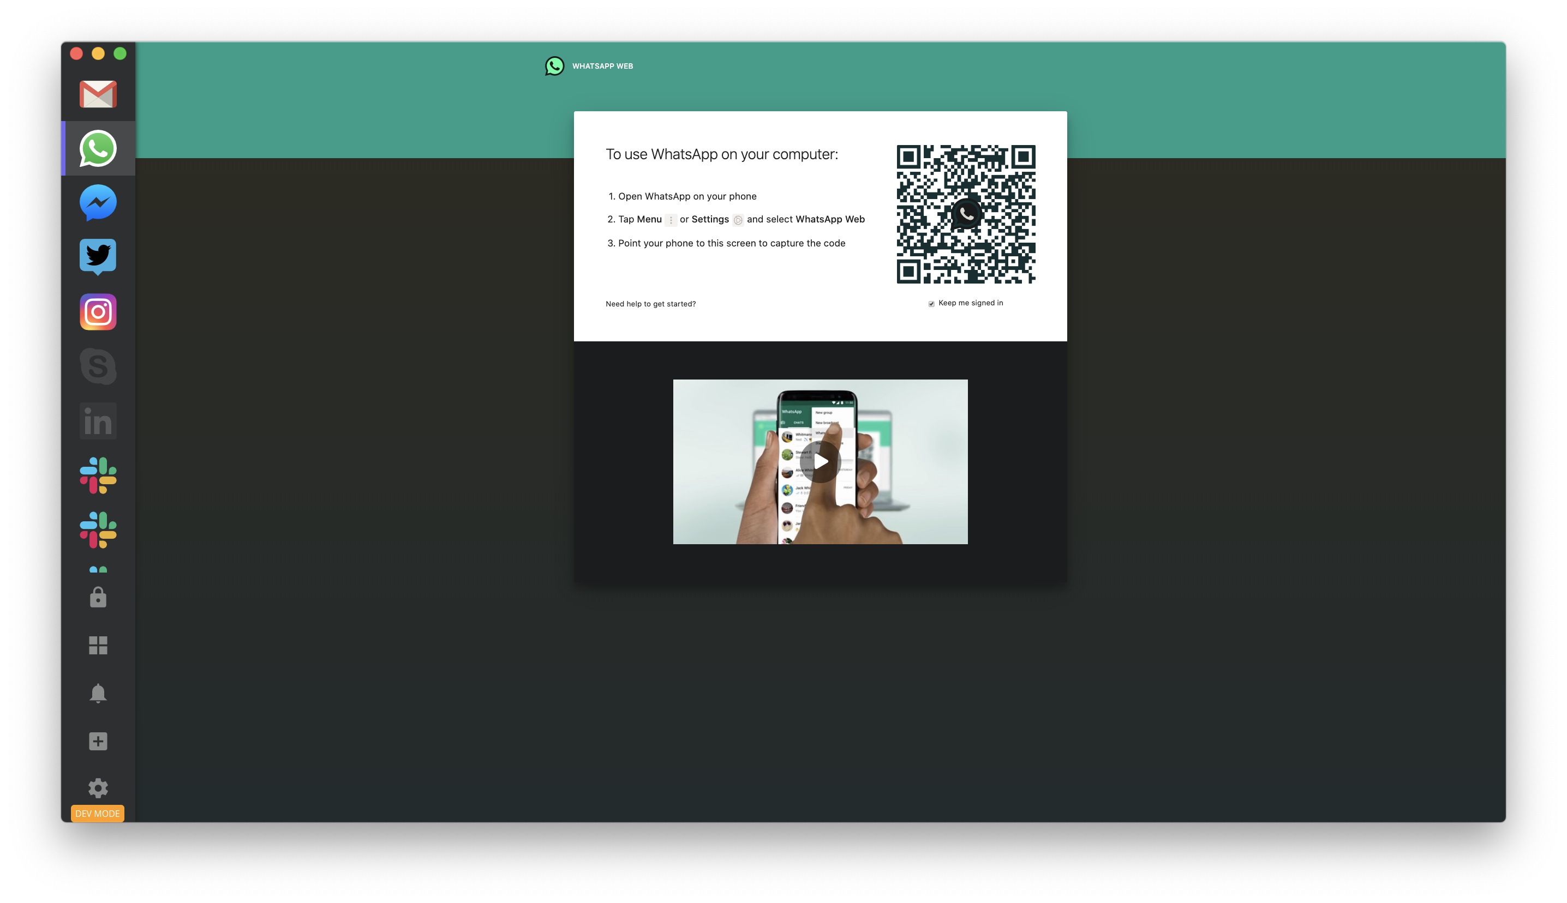Toggle notifications with the bell icon

[x=98, y=693]
